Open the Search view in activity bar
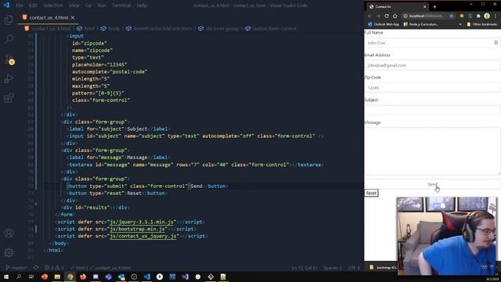This screenshot has width=501, height=282. [x=9, y=39]
